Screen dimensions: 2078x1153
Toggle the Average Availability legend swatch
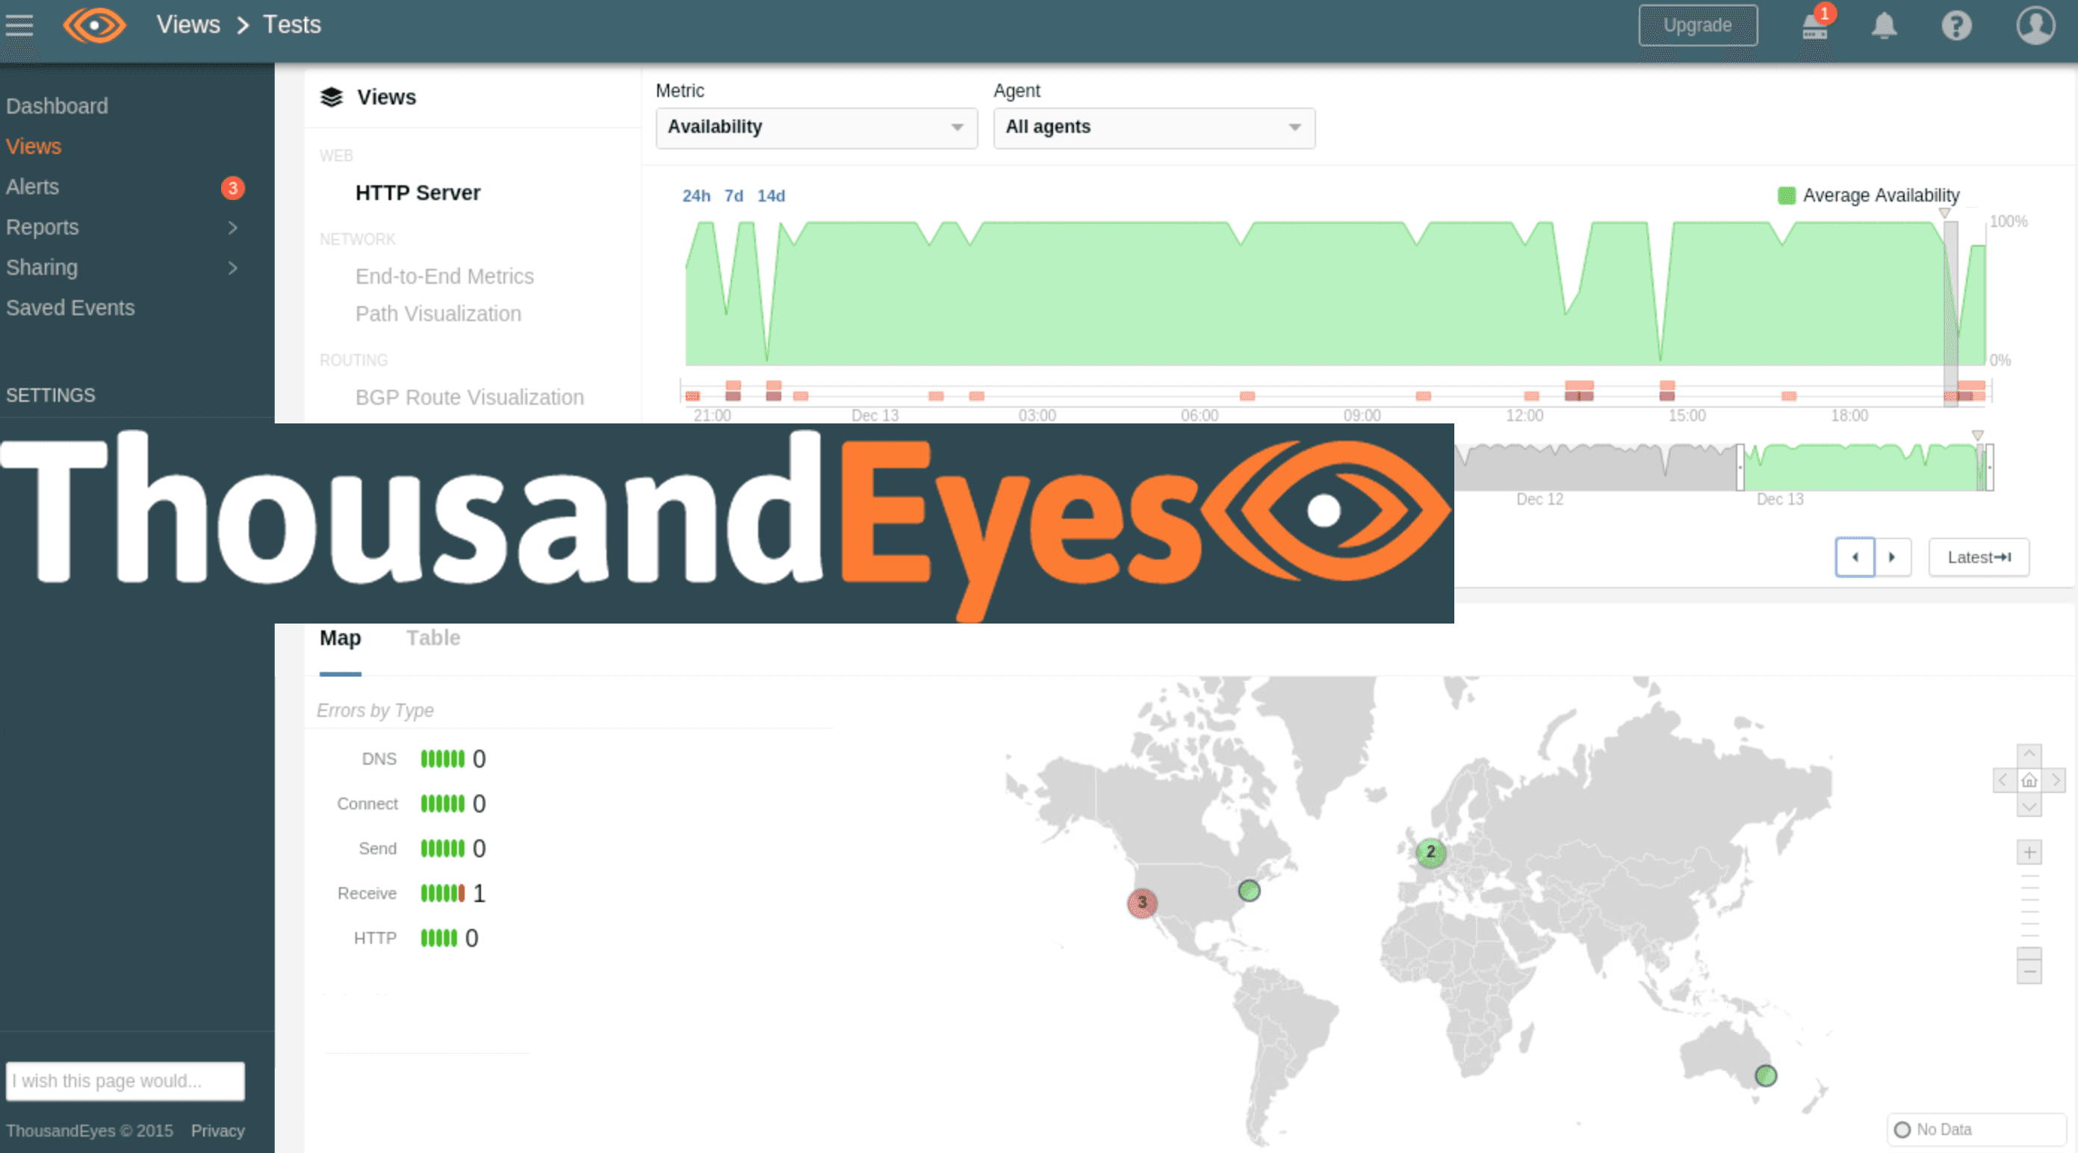pyautogui.click(x=1786, y=195)
